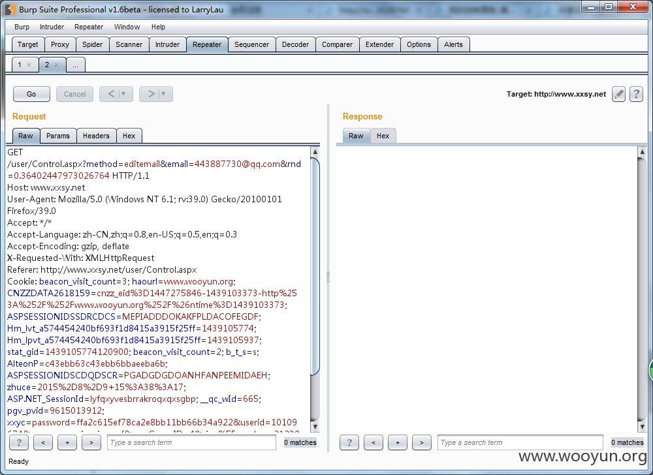
Task: Click the response pane scroll up arrow
Action: tap(642, 152)
